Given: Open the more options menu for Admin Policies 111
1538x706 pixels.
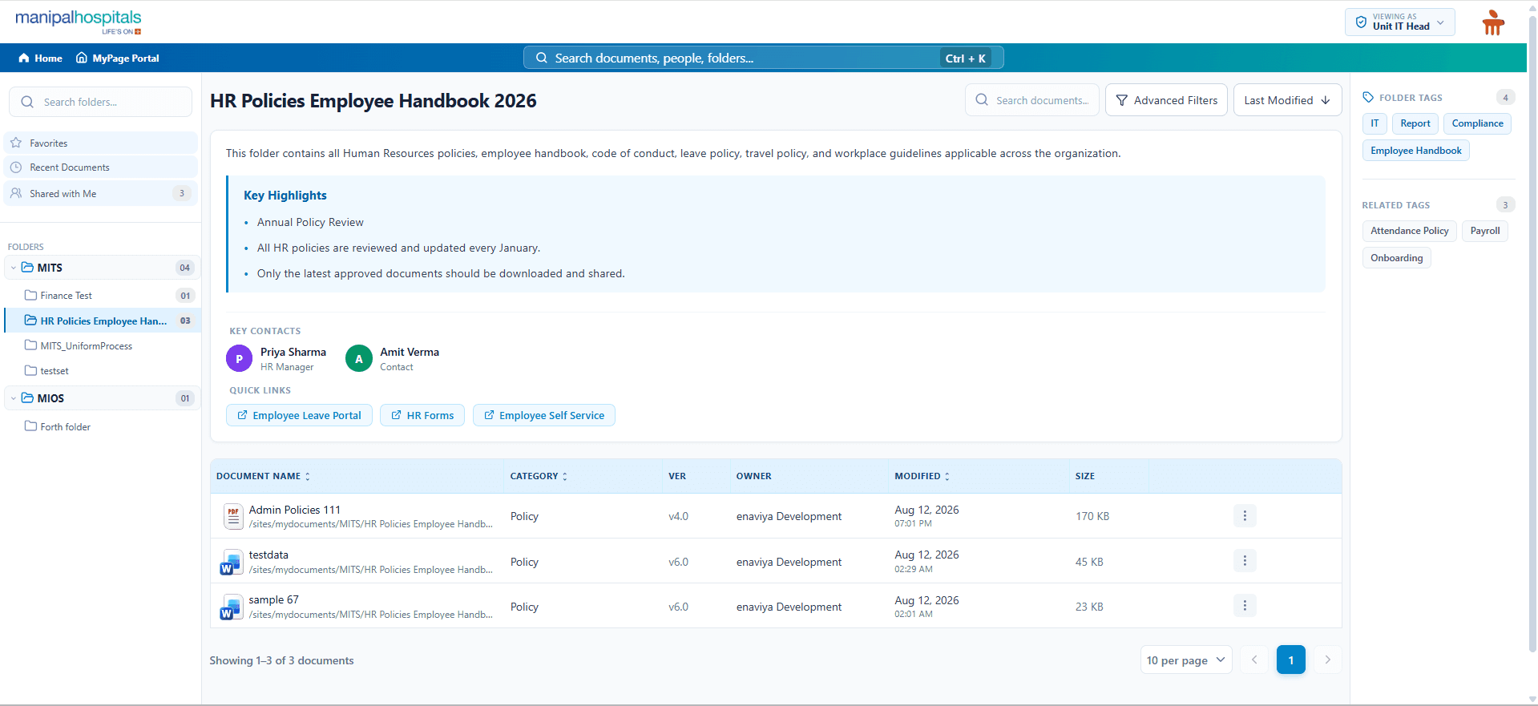Looking at the screenshot, I should (1245, 516).
